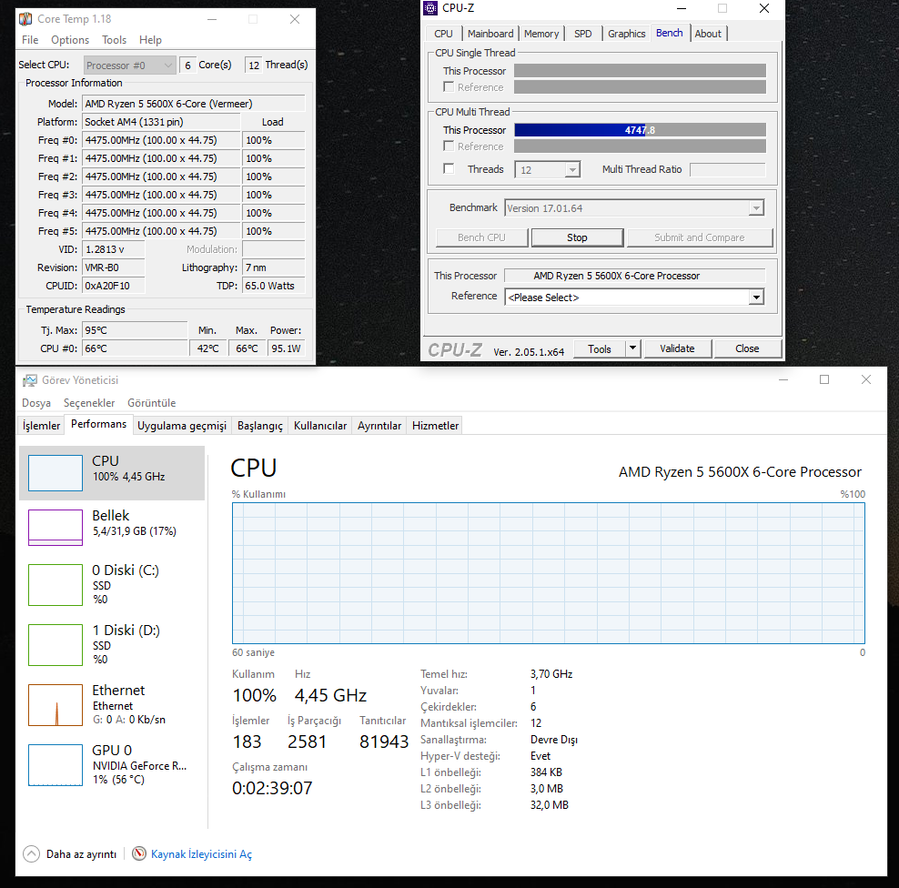
Task: Select the GPU 0 graph thumbnail
Action: pyautogui.click(x=56, y=765)
